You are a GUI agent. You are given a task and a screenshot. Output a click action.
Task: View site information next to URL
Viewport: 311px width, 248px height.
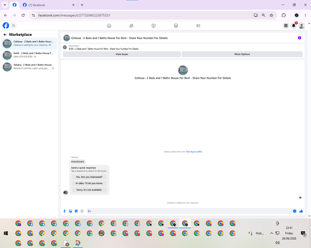click(x=34, y=15)
